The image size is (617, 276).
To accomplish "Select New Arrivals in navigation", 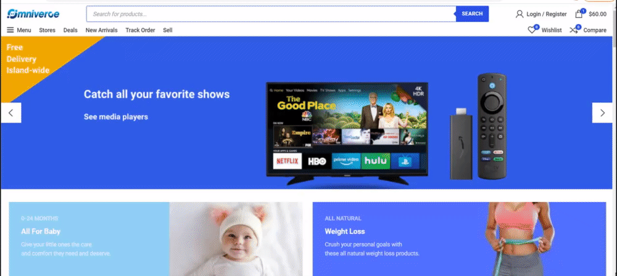I will pyautogui.click(x=102, y=30).
